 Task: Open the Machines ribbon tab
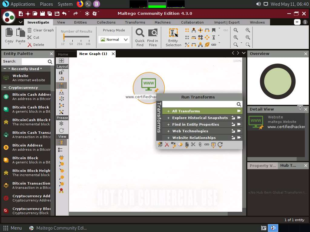tap(163, 22)
